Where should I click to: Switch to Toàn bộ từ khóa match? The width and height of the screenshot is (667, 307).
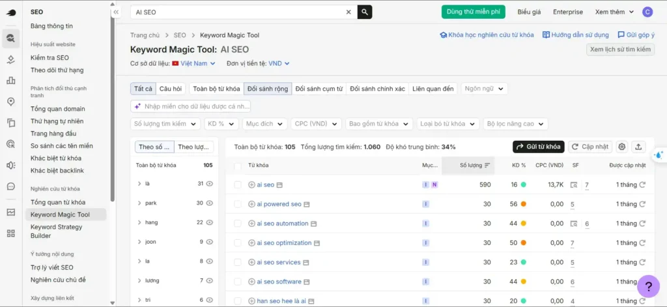216,89
